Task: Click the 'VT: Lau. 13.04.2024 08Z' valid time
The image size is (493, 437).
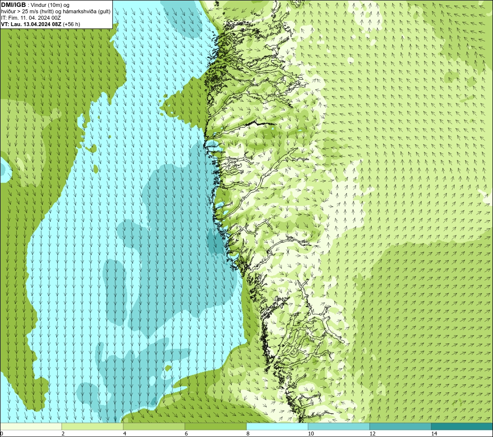Action: click(31, 24)
